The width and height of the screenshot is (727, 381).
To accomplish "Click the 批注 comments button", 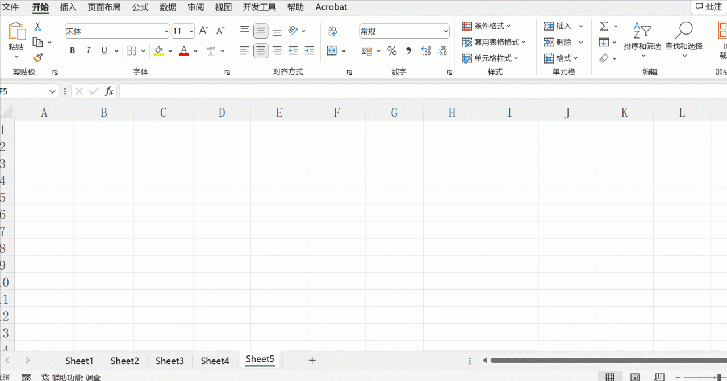I will pyautogui.click(x=709, y=7).
